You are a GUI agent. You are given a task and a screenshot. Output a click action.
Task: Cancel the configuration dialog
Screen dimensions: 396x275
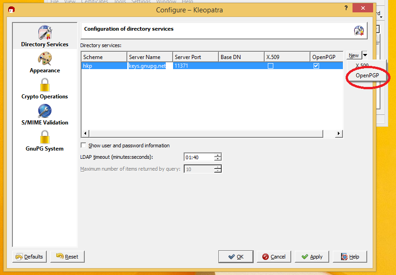pyautogui.click(x=274, y=257)
